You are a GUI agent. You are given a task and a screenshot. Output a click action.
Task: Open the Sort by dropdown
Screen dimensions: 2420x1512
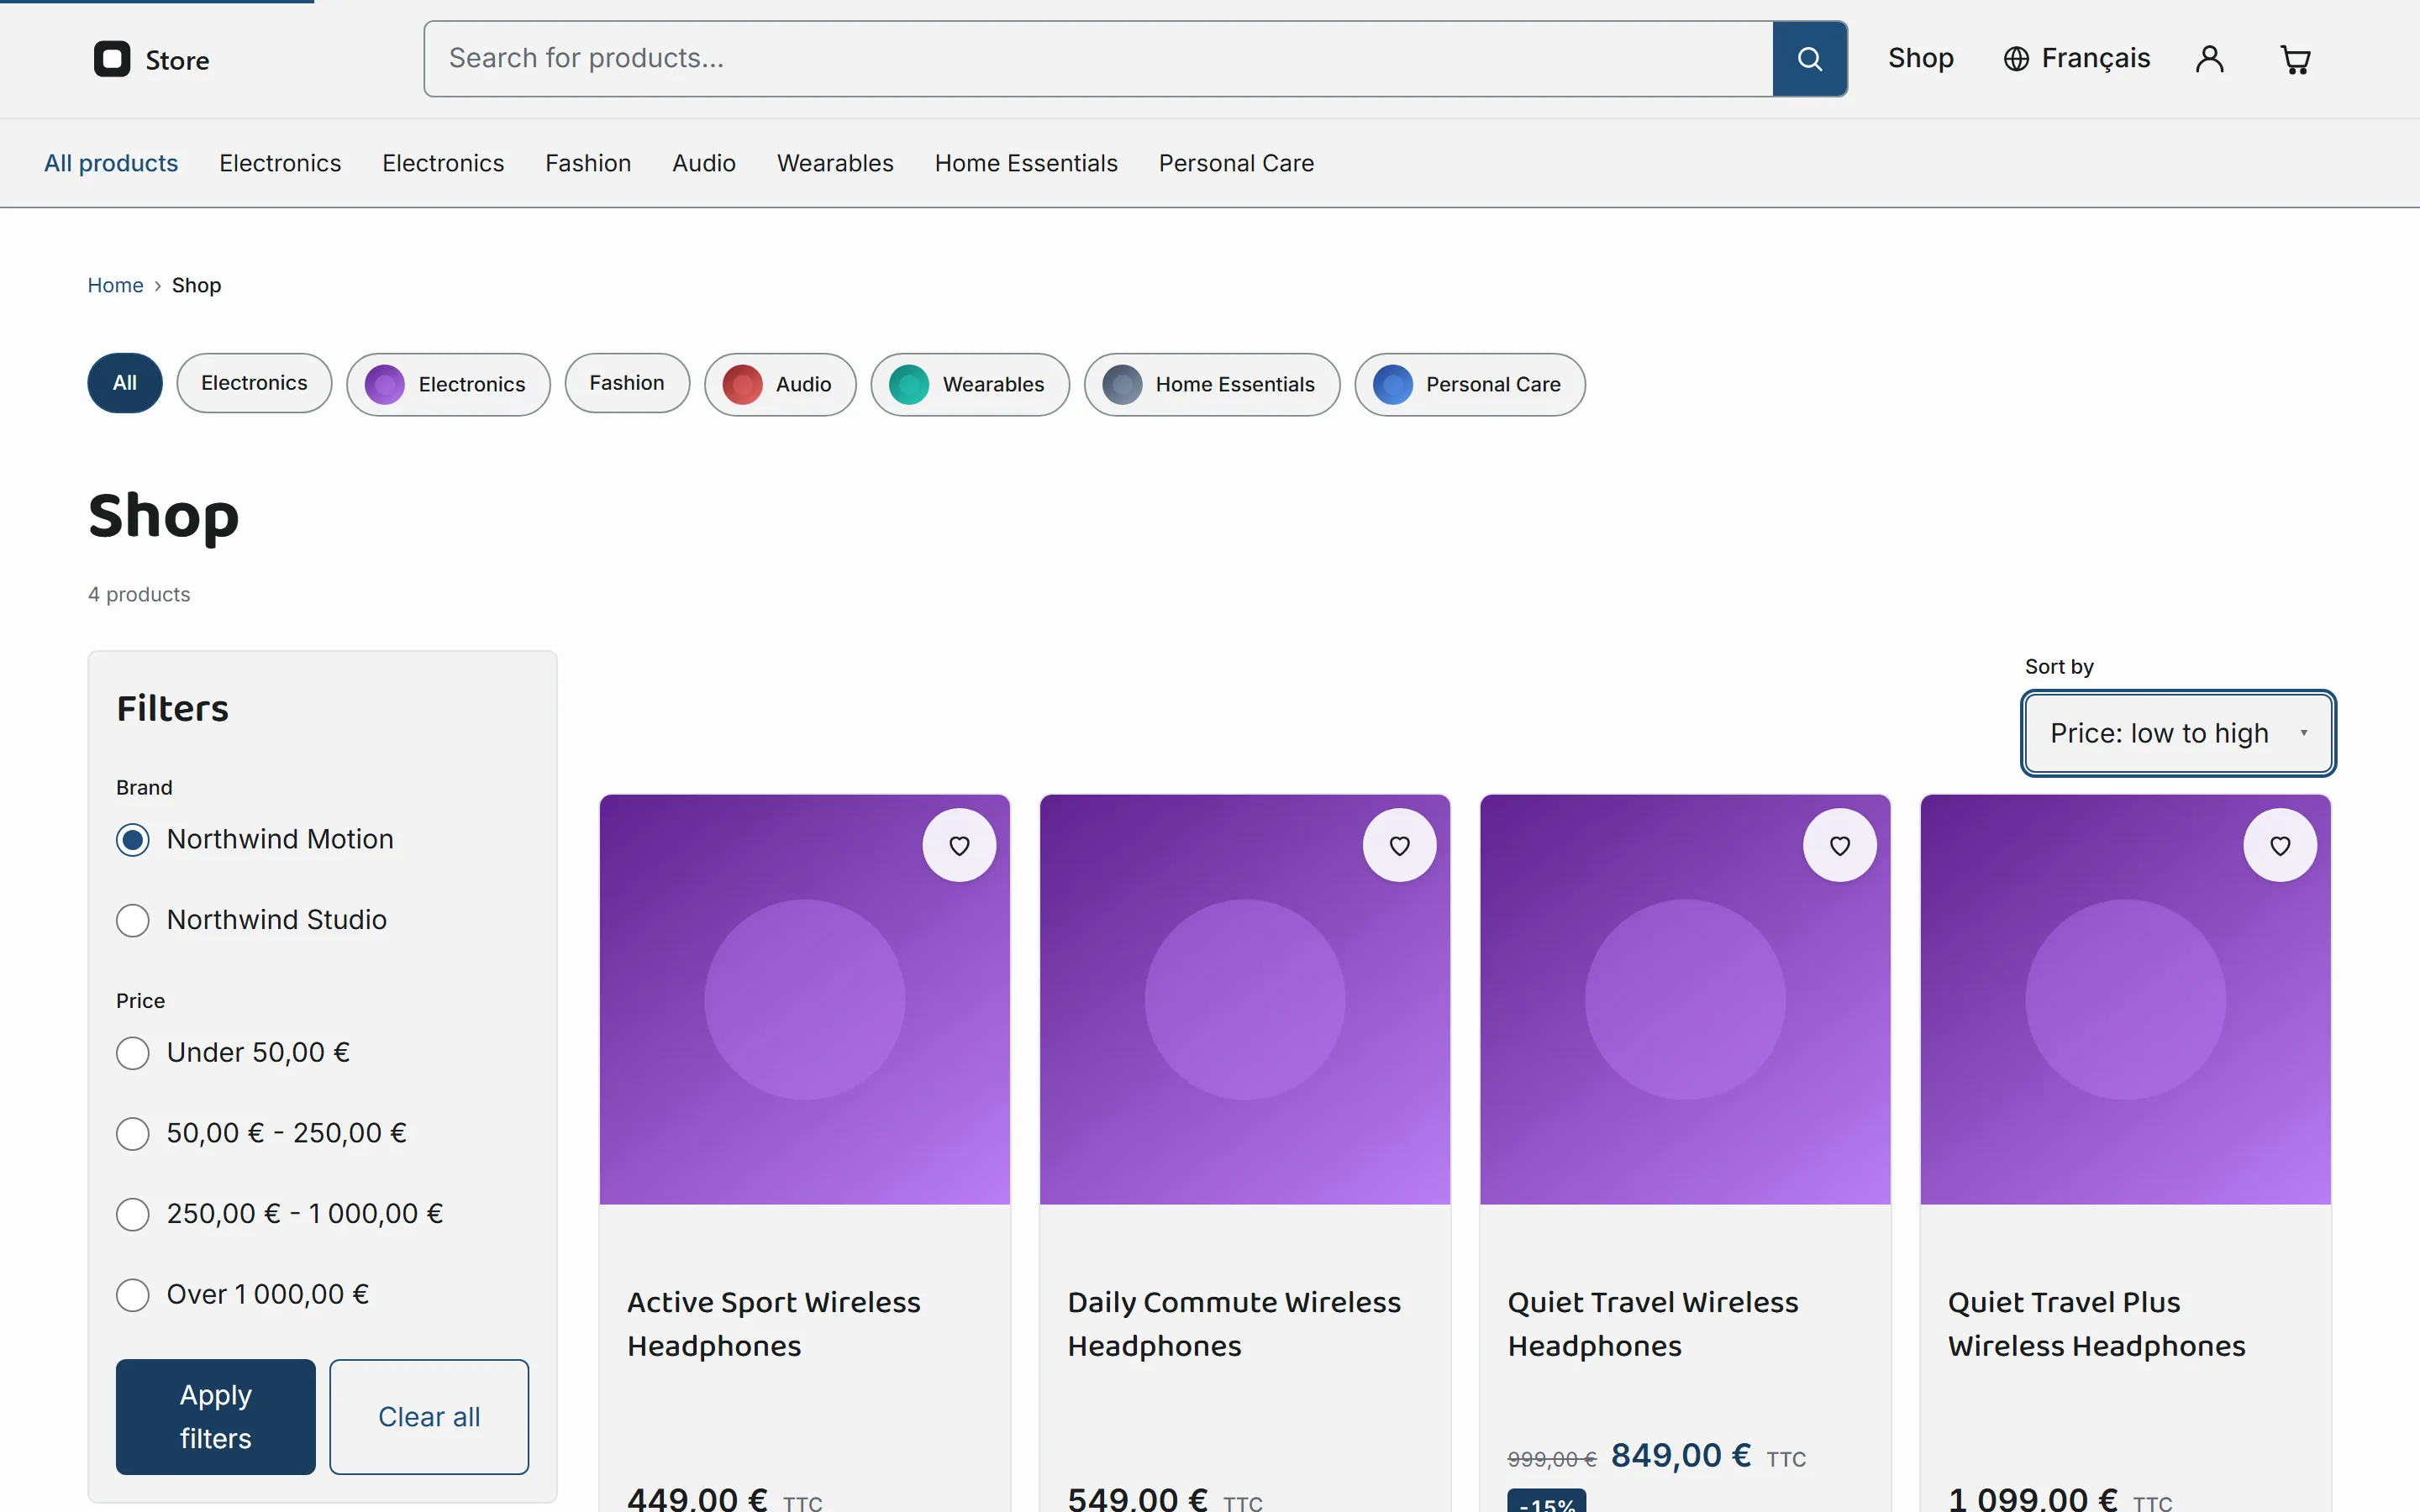pos(2178,733)
